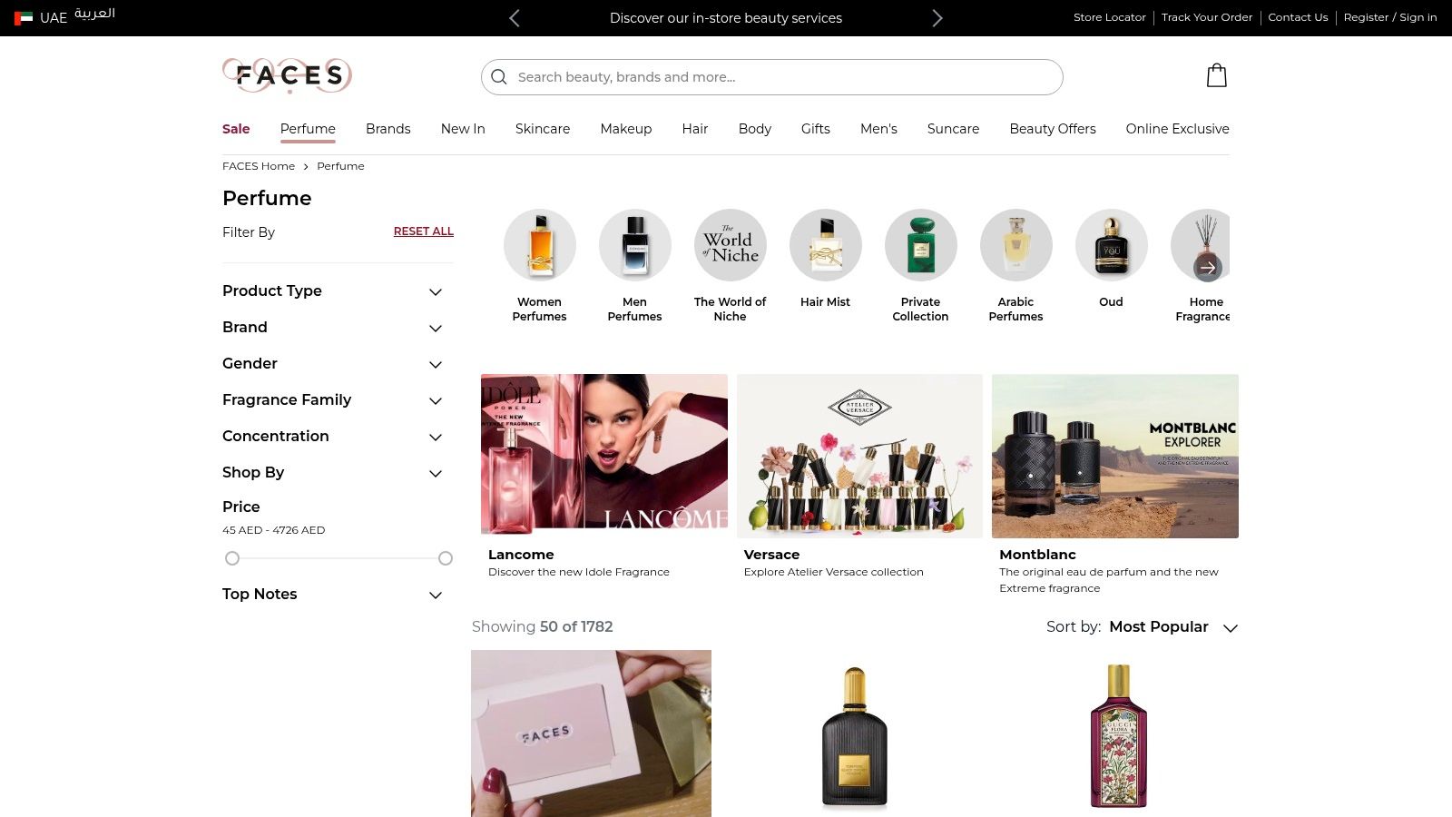Open the Oud category icon

coord(1111,245)
